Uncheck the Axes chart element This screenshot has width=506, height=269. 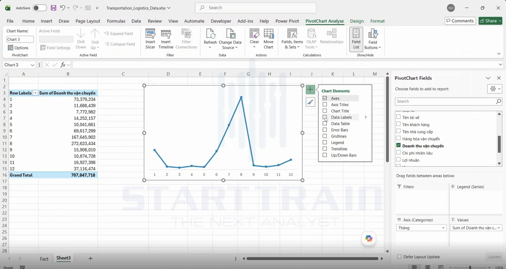click(325, 98)
